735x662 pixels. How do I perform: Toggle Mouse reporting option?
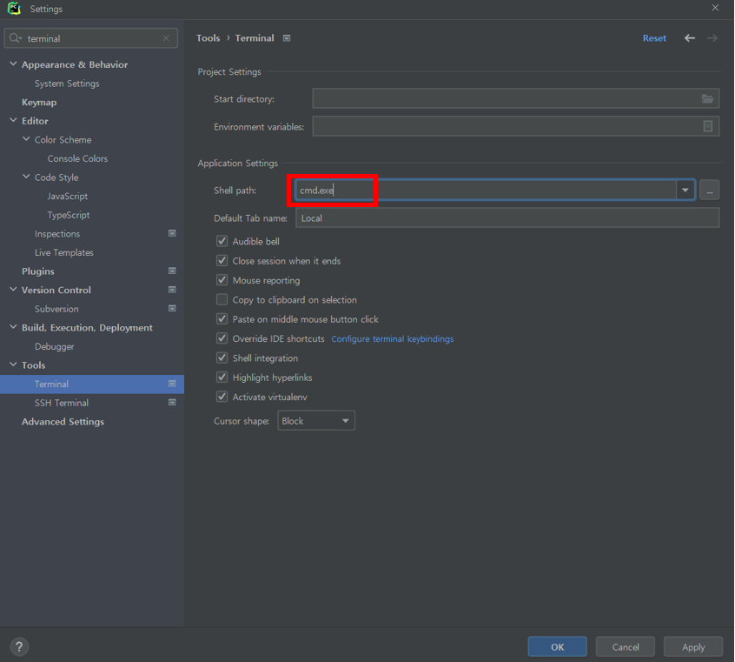[x=222, y=280]
